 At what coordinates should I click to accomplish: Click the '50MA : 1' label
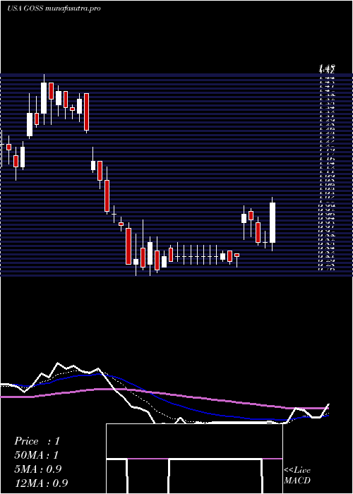pos(37,455)
